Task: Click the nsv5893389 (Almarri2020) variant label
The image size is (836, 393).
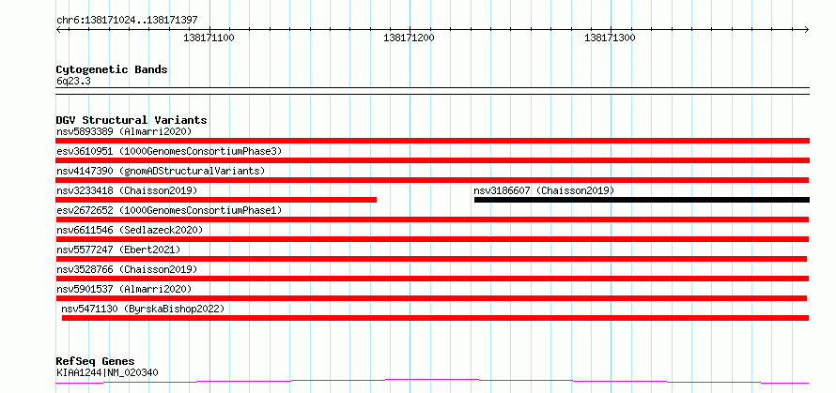Action: 124,131
